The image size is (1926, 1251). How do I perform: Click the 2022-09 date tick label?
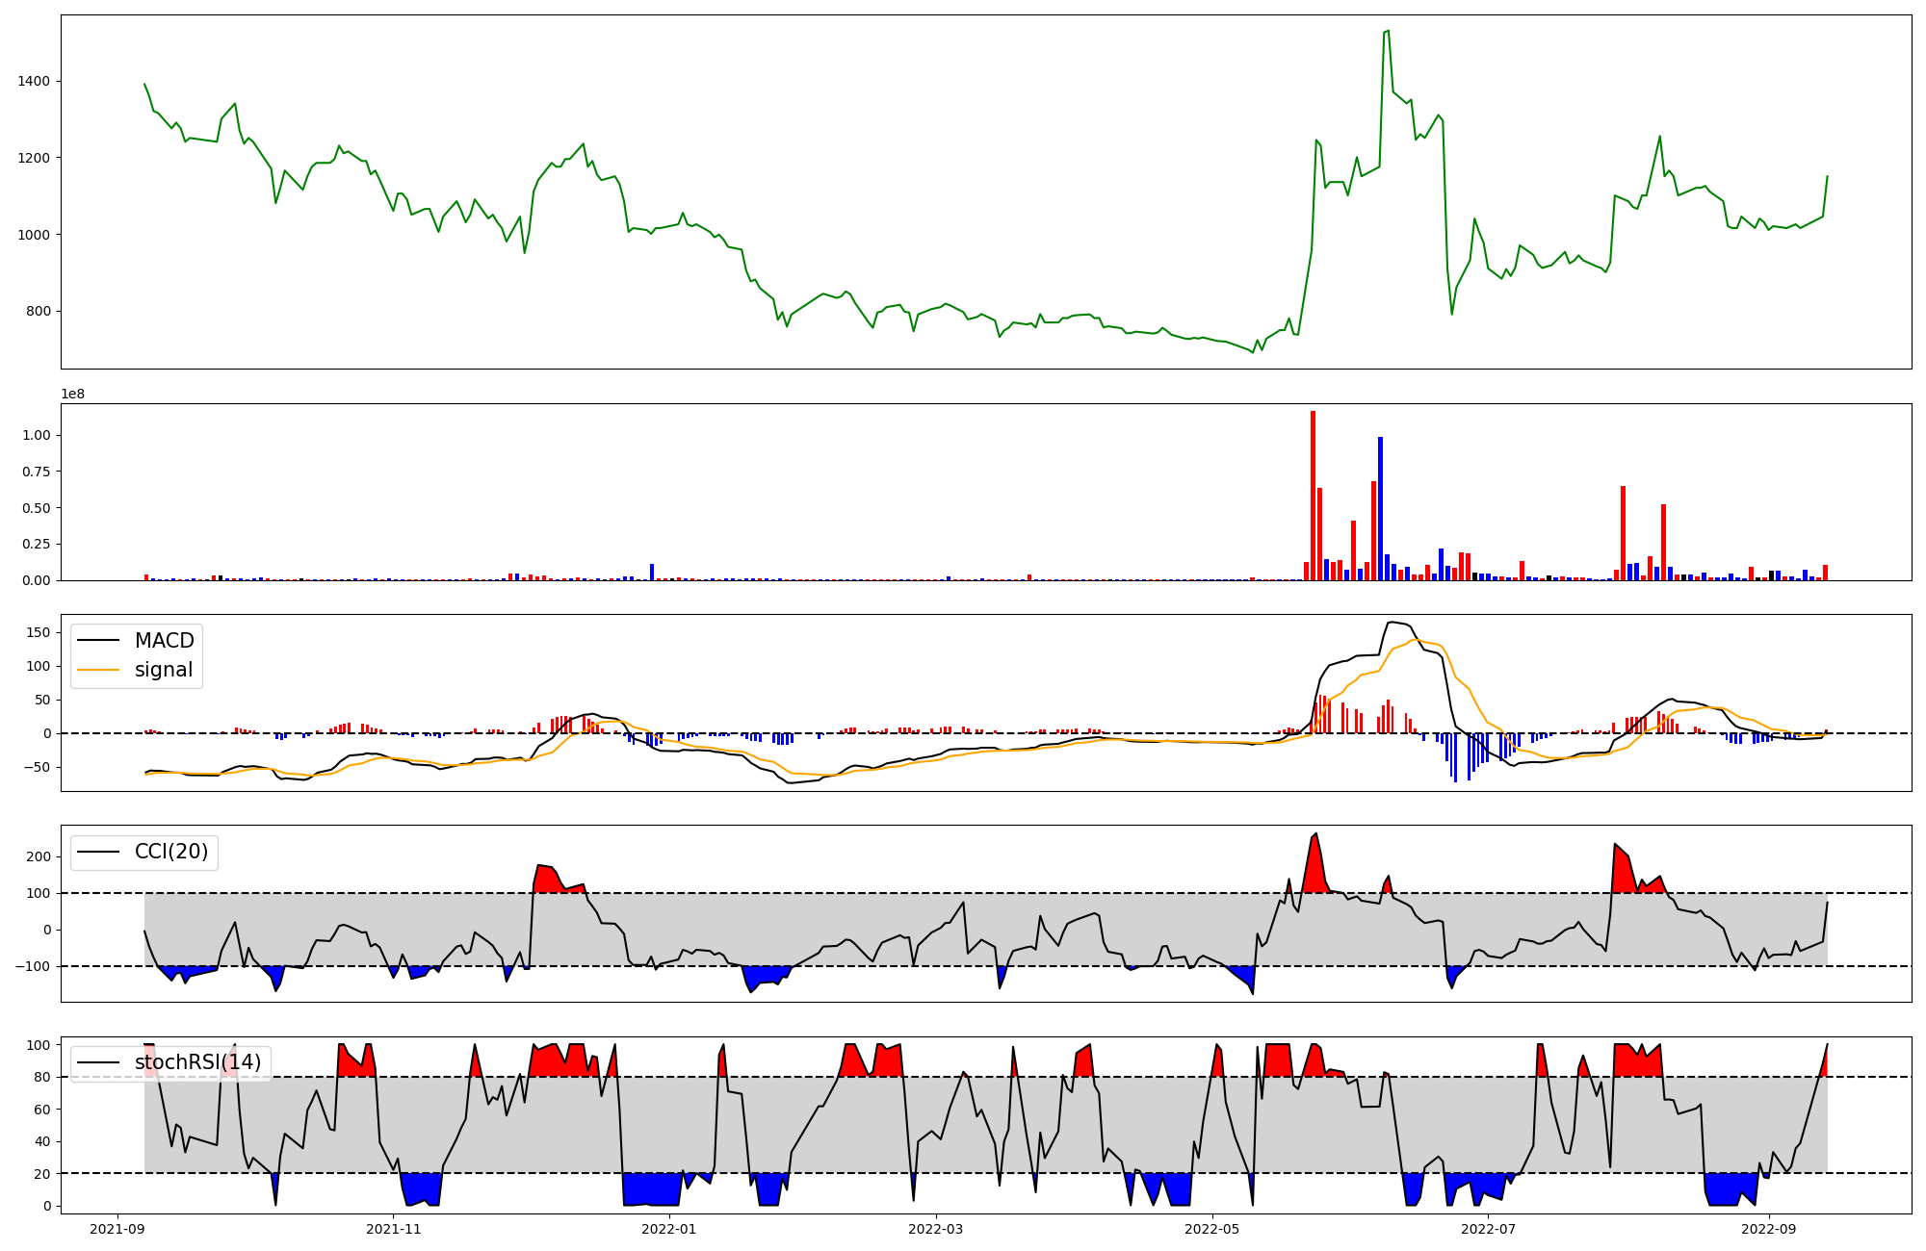(1769, 1229)
